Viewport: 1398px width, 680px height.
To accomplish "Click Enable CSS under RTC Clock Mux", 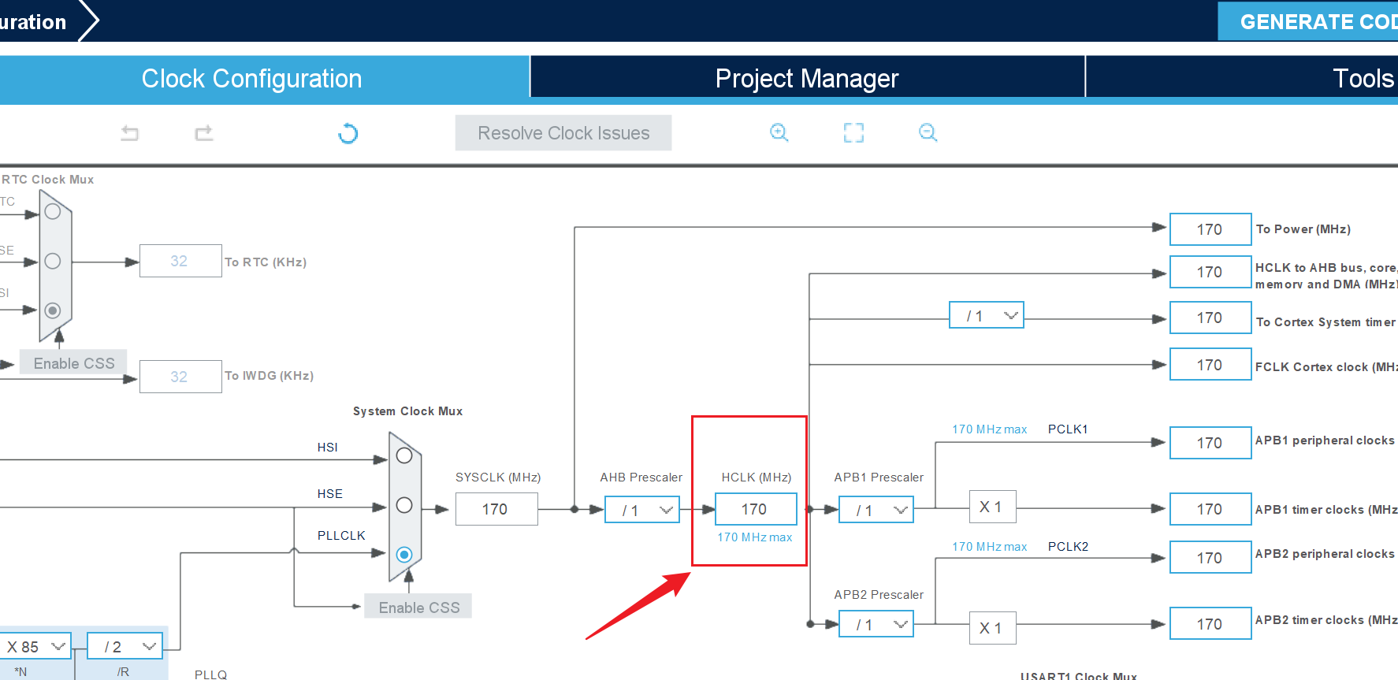I will point(73,363).
